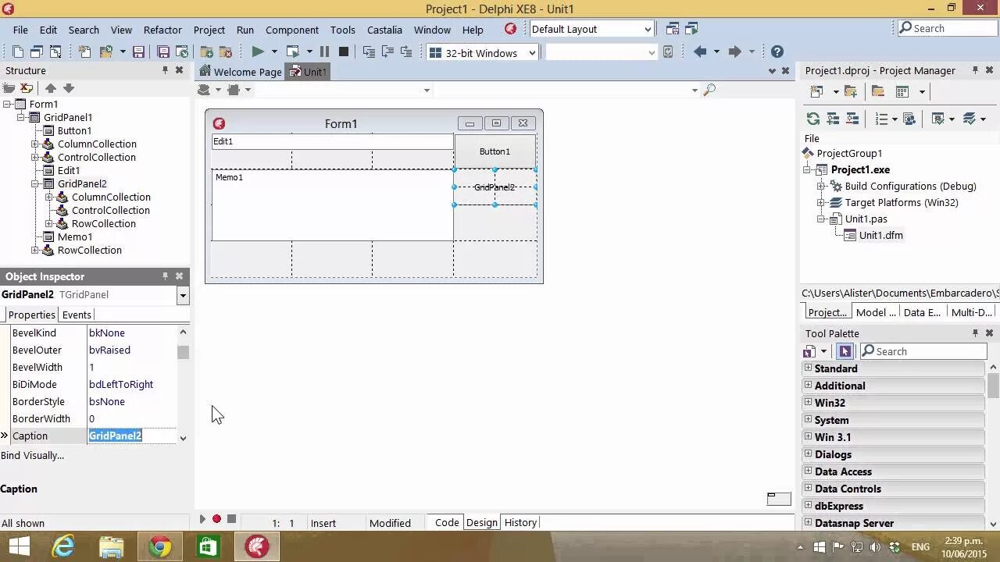Open Help with the question mark icon
1000x562 pixels.
(777, 52)
